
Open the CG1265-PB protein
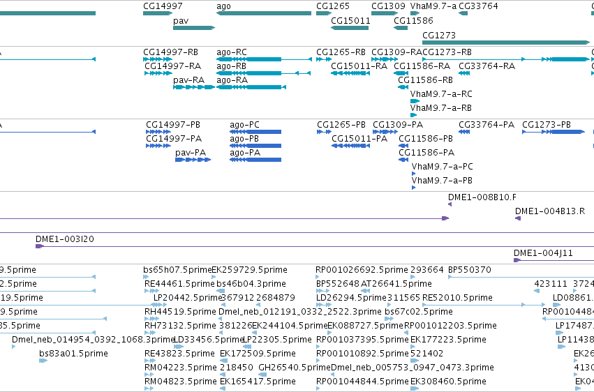click(x=341, y=124)
